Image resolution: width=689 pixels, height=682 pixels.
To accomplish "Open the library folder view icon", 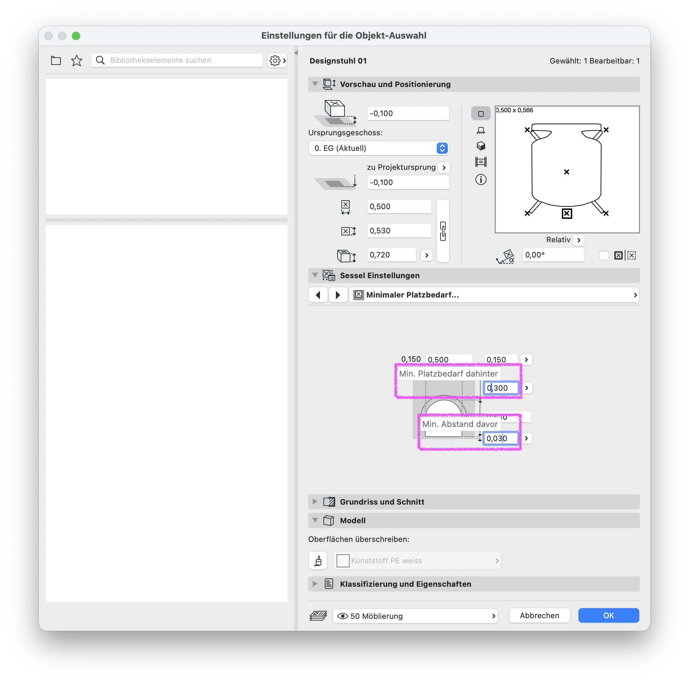I will click(56, 60).
